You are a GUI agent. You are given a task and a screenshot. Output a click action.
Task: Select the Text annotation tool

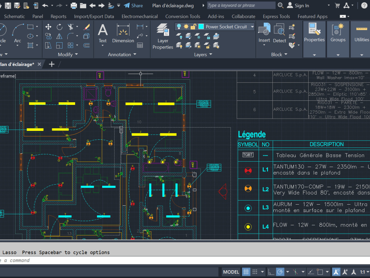[102, 33]
